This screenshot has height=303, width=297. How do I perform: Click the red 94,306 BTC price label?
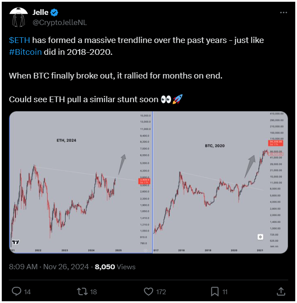pos(276,143)
